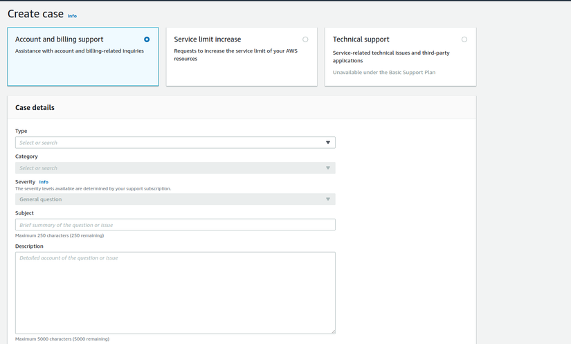Click the Subject field label
The height and width of the screenshot is (344, 571).
coord(24,213)
